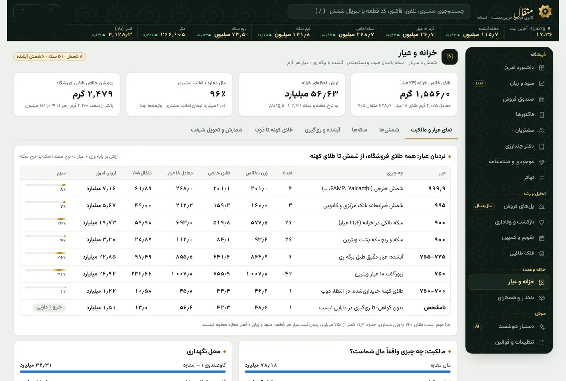Click the دلار ticker rate
566x381 pixels.
point(173,34)
